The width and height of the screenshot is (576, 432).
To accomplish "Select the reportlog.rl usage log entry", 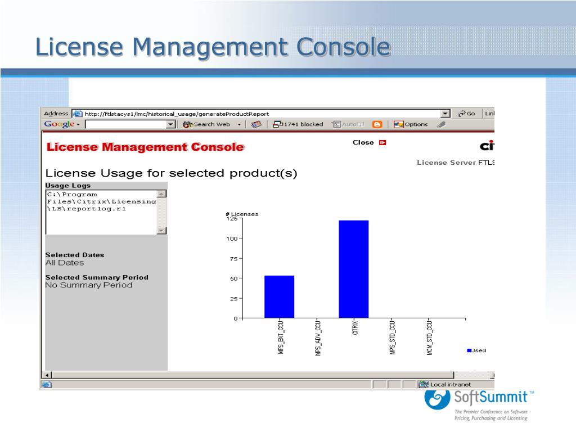I will coord(101,201).
